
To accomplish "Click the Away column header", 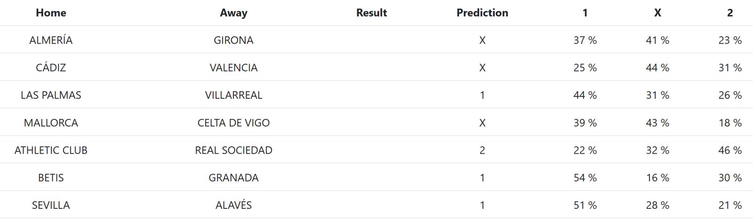I will (233, 13).
